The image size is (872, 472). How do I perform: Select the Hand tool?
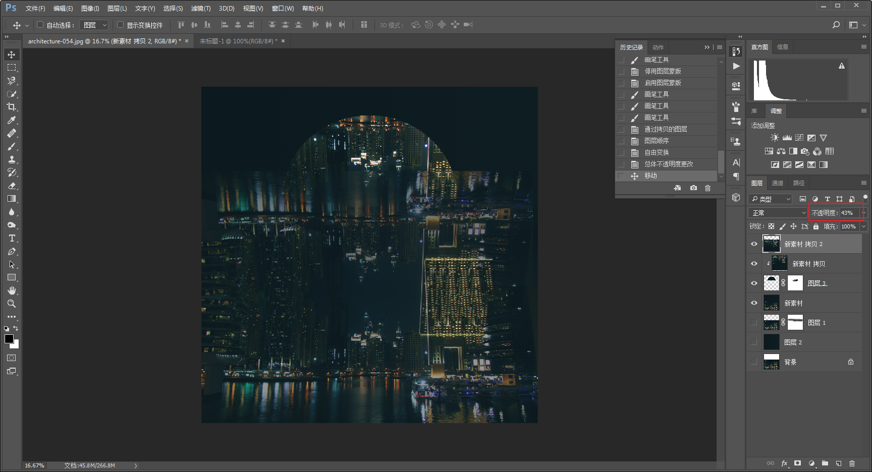12,290
